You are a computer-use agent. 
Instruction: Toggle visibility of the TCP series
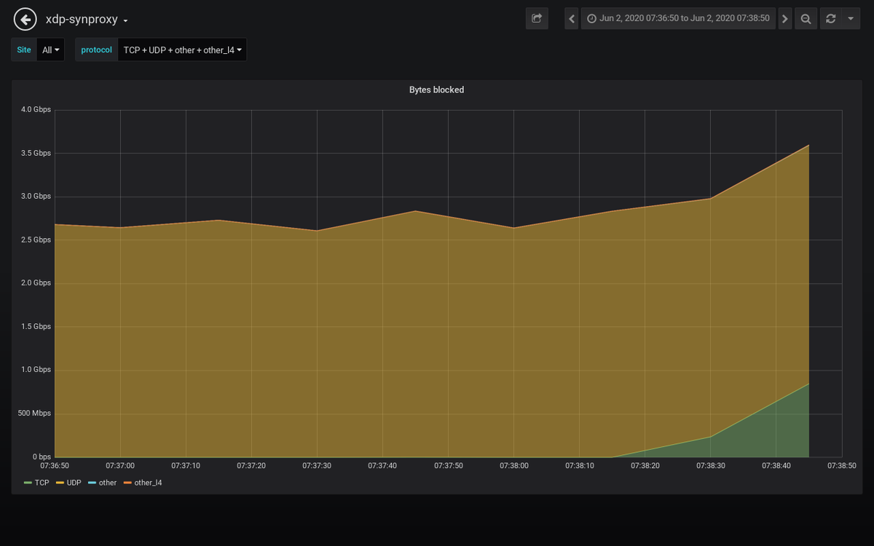point(42,482)
